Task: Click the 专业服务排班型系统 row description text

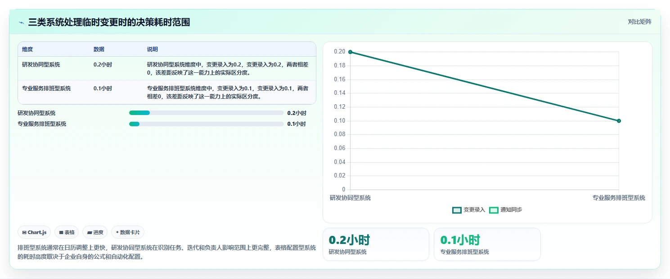Action: [x=228, y=92]
